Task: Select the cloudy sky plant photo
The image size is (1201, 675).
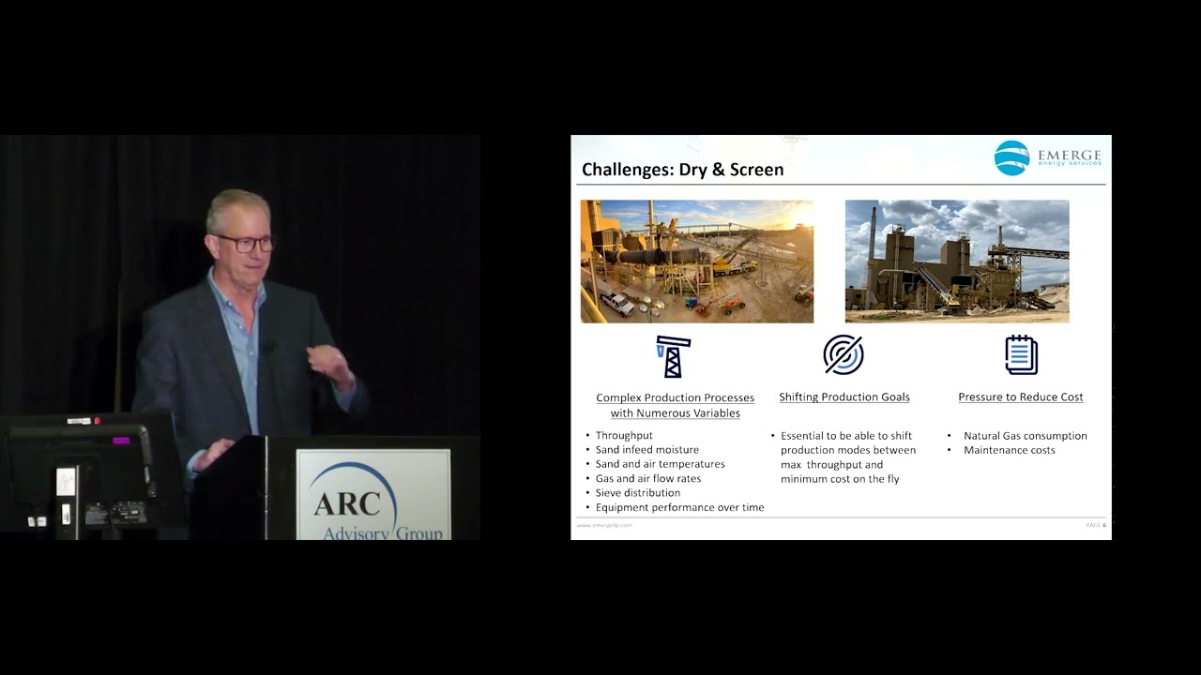Action: (957, 262)
